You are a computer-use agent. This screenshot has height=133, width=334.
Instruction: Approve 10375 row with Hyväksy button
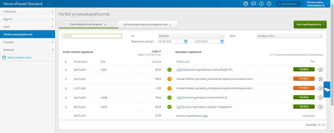(304, 106)
